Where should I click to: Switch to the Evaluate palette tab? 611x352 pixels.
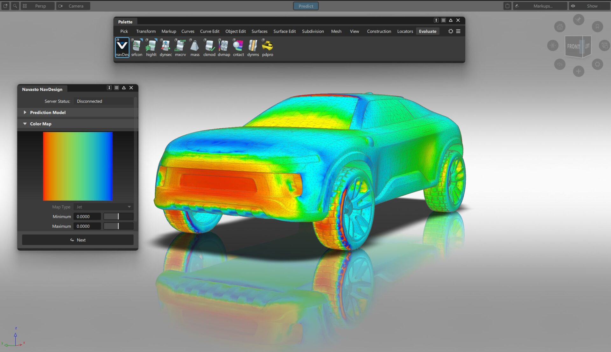(427, 31)
